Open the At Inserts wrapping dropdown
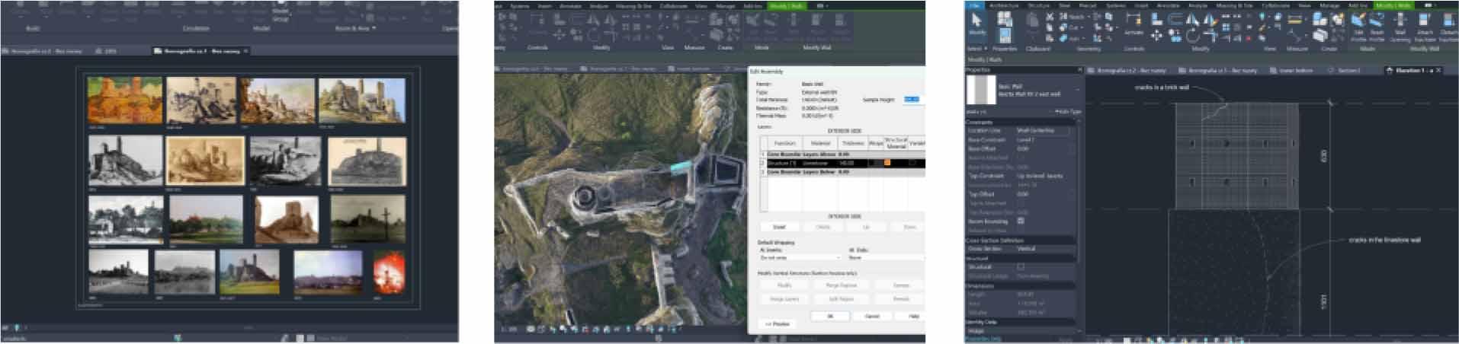 tap(798, 258)
